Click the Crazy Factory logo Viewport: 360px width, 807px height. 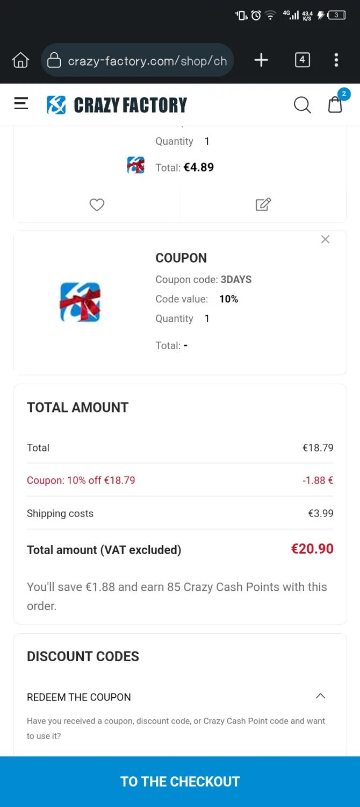pyautogui.click(x=117, y=105)
